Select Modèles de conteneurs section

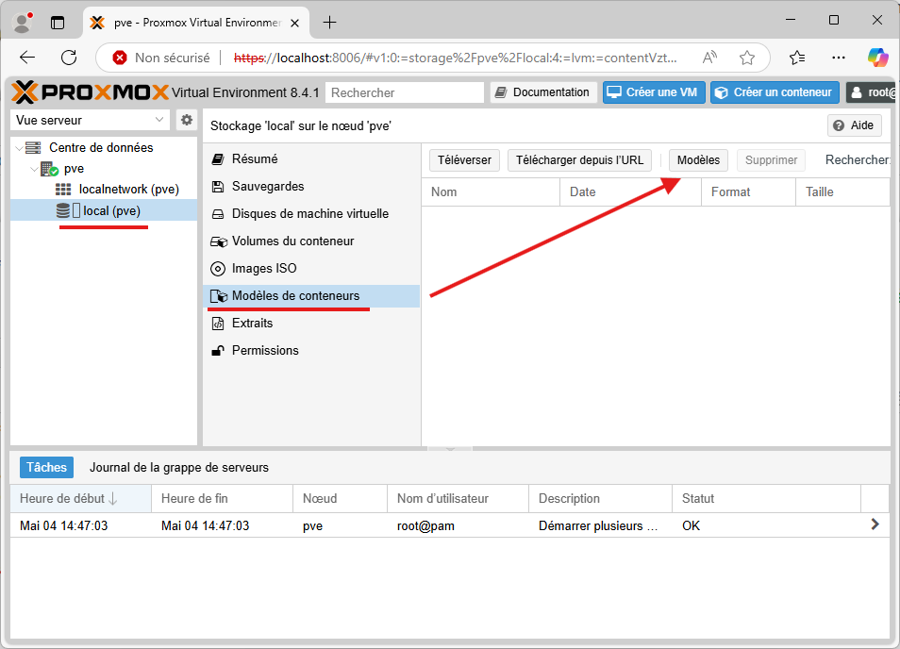[311, 296]
